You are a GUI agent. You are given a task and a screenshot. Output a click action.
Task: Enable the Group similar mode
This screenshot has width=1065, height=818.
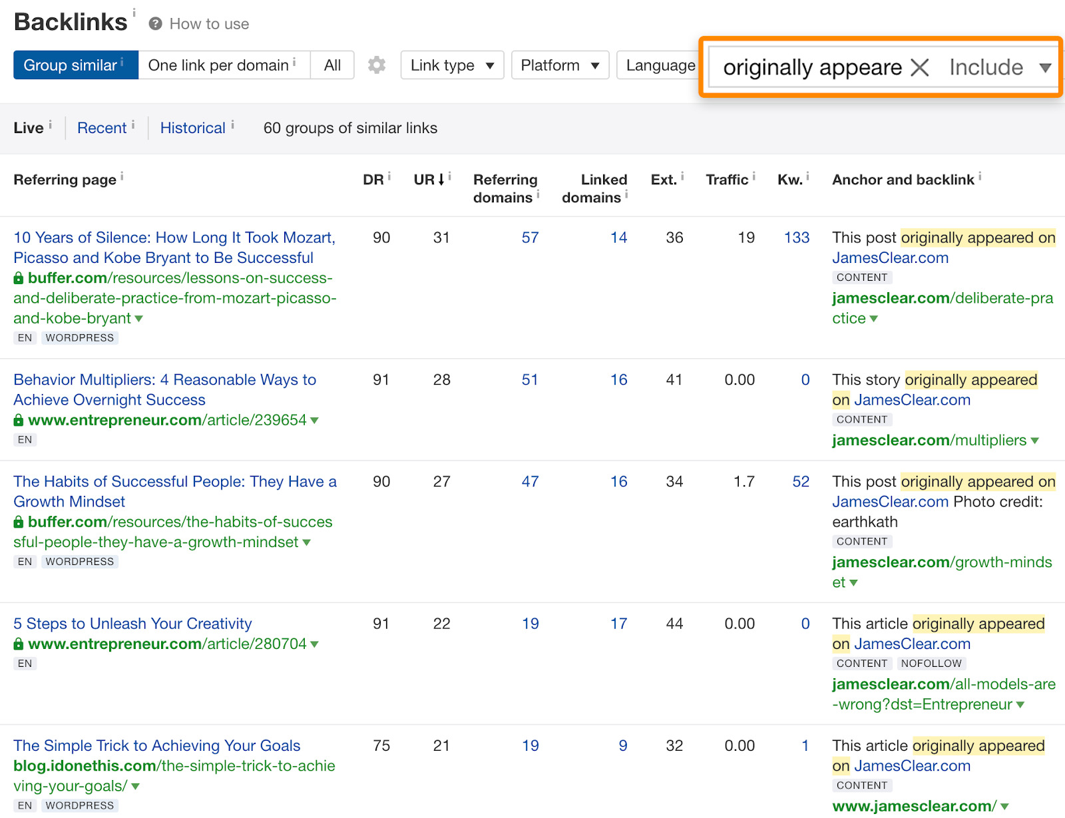tap(70, 65)
